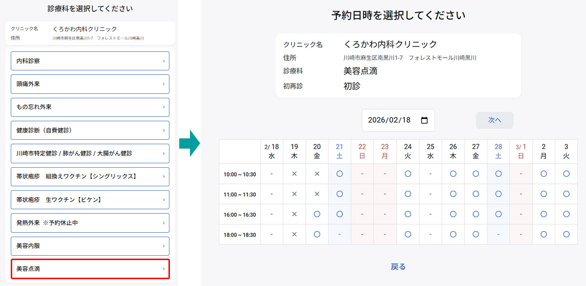
Task: Open the calendar date picker icon
Action: point(424,120)
